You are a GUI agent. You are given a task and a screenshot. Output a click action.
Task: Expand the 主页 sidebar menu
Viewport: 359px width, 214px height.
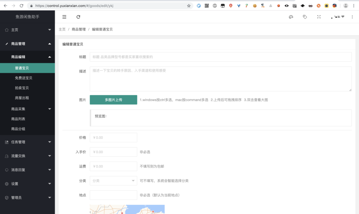click(x=27, y=30)
